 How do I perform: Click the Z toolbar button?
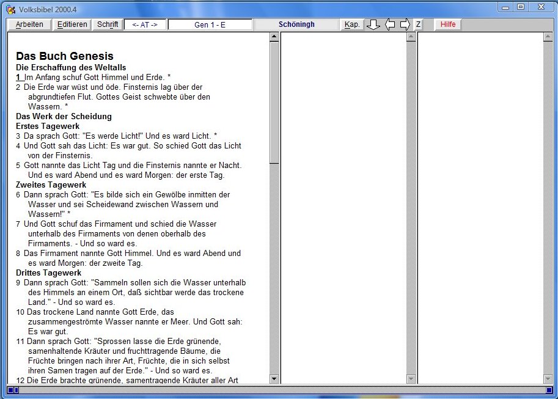click(418, 24)
